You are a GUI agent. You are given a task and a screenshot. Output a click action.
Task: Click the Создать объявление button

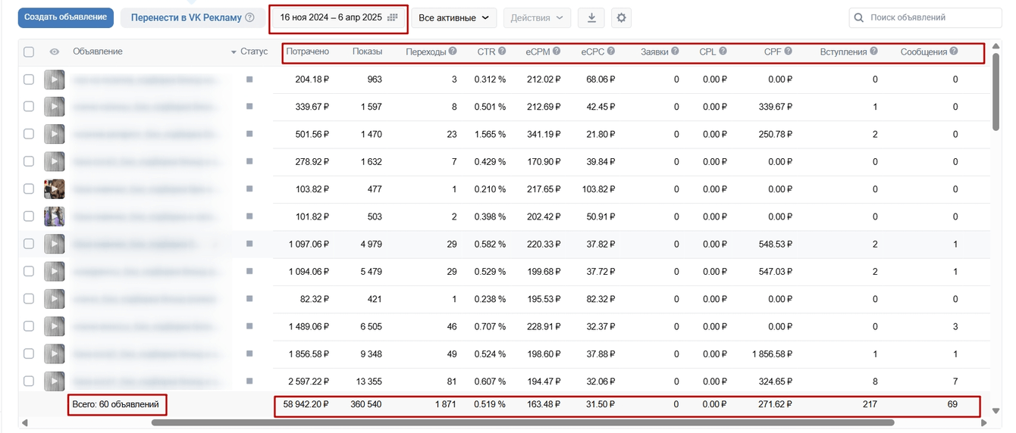[66, 17]
